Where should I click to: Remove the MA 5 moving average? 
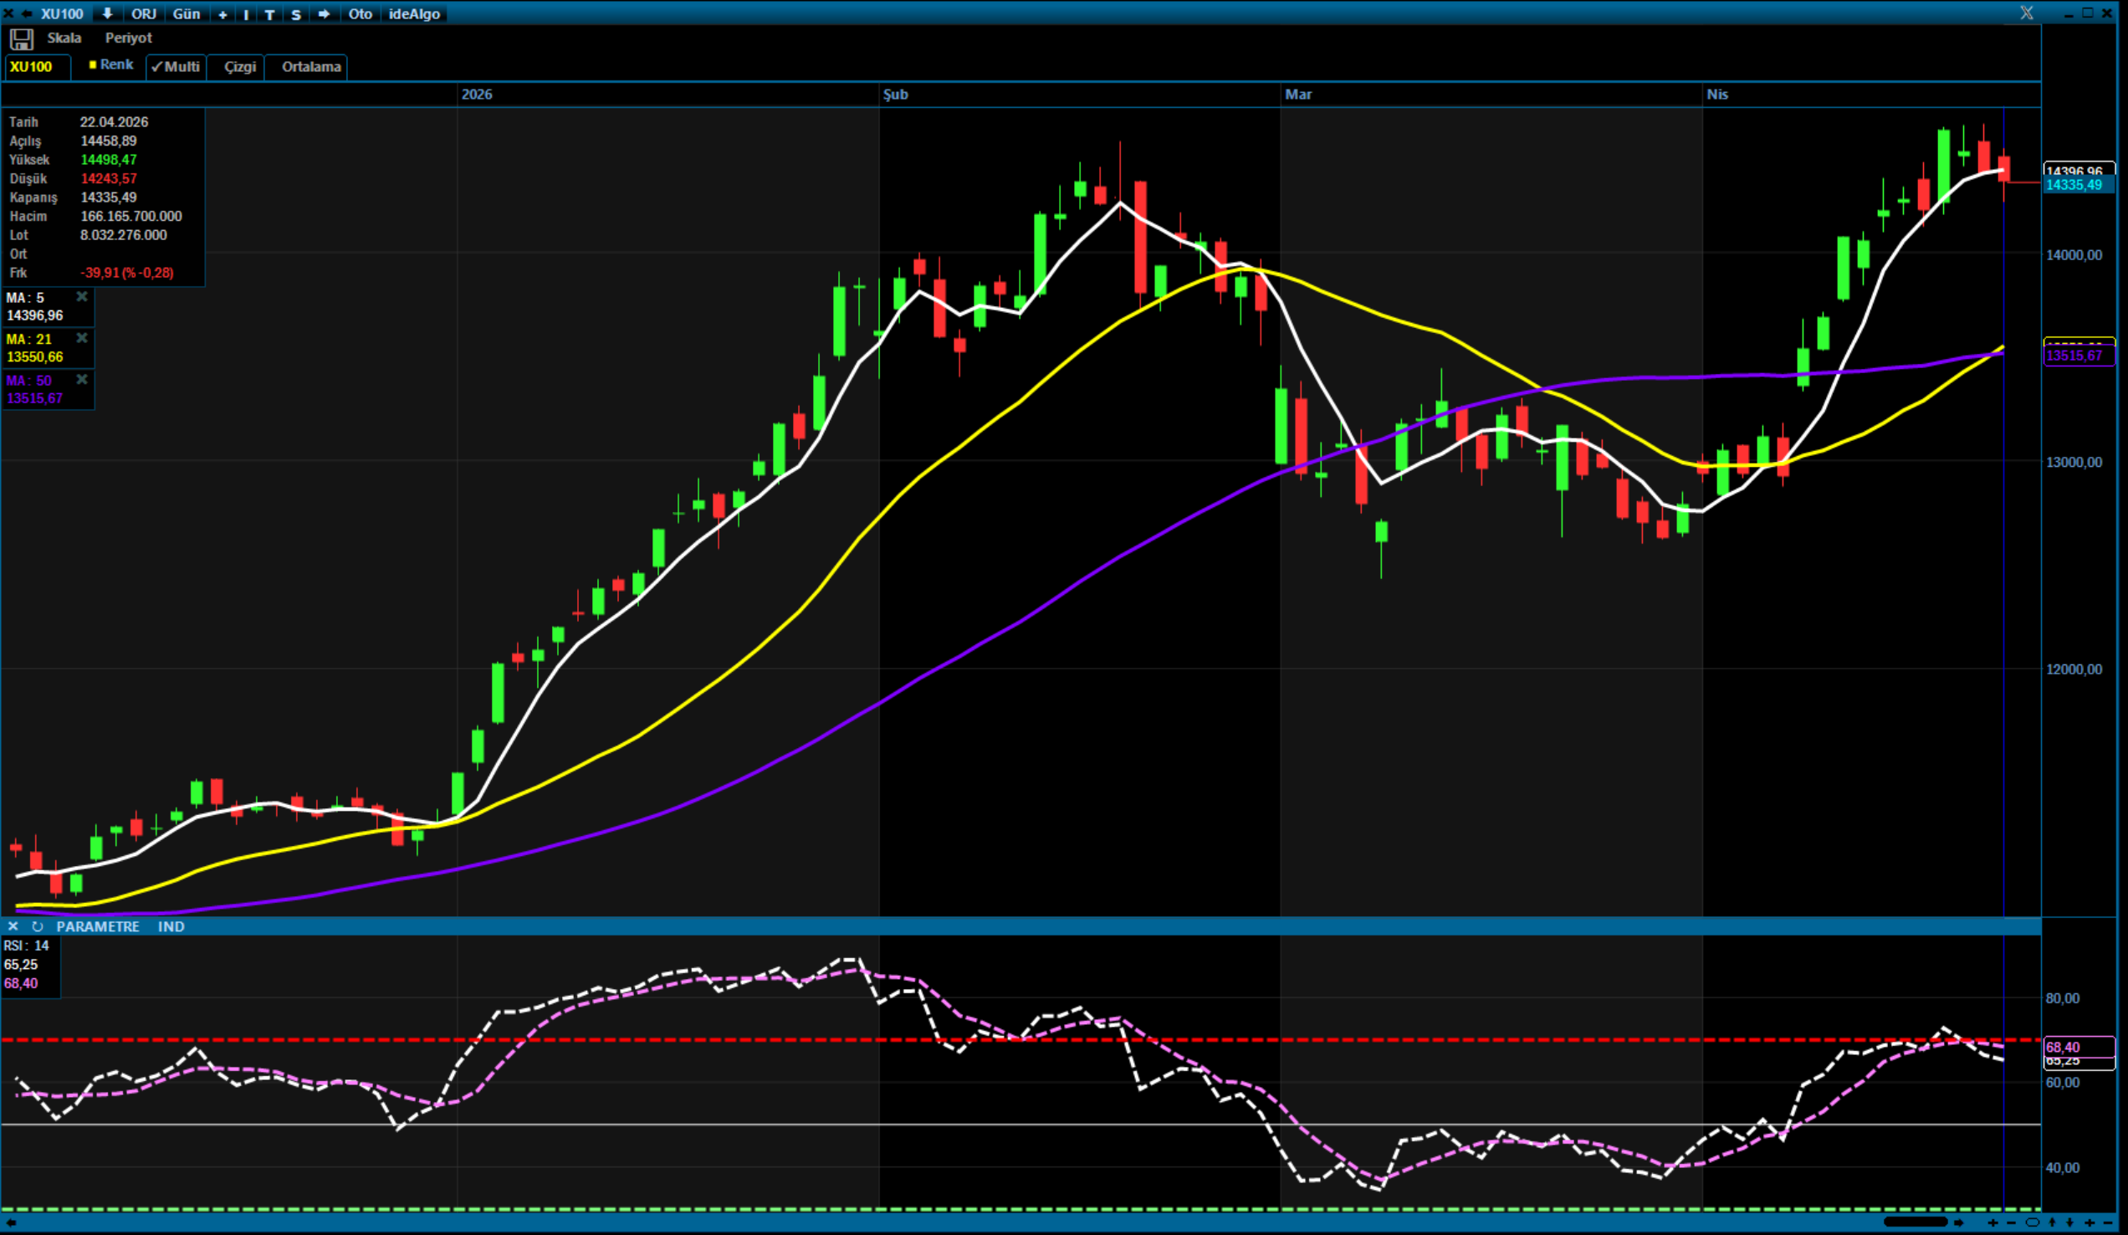(x=82, y=296)
